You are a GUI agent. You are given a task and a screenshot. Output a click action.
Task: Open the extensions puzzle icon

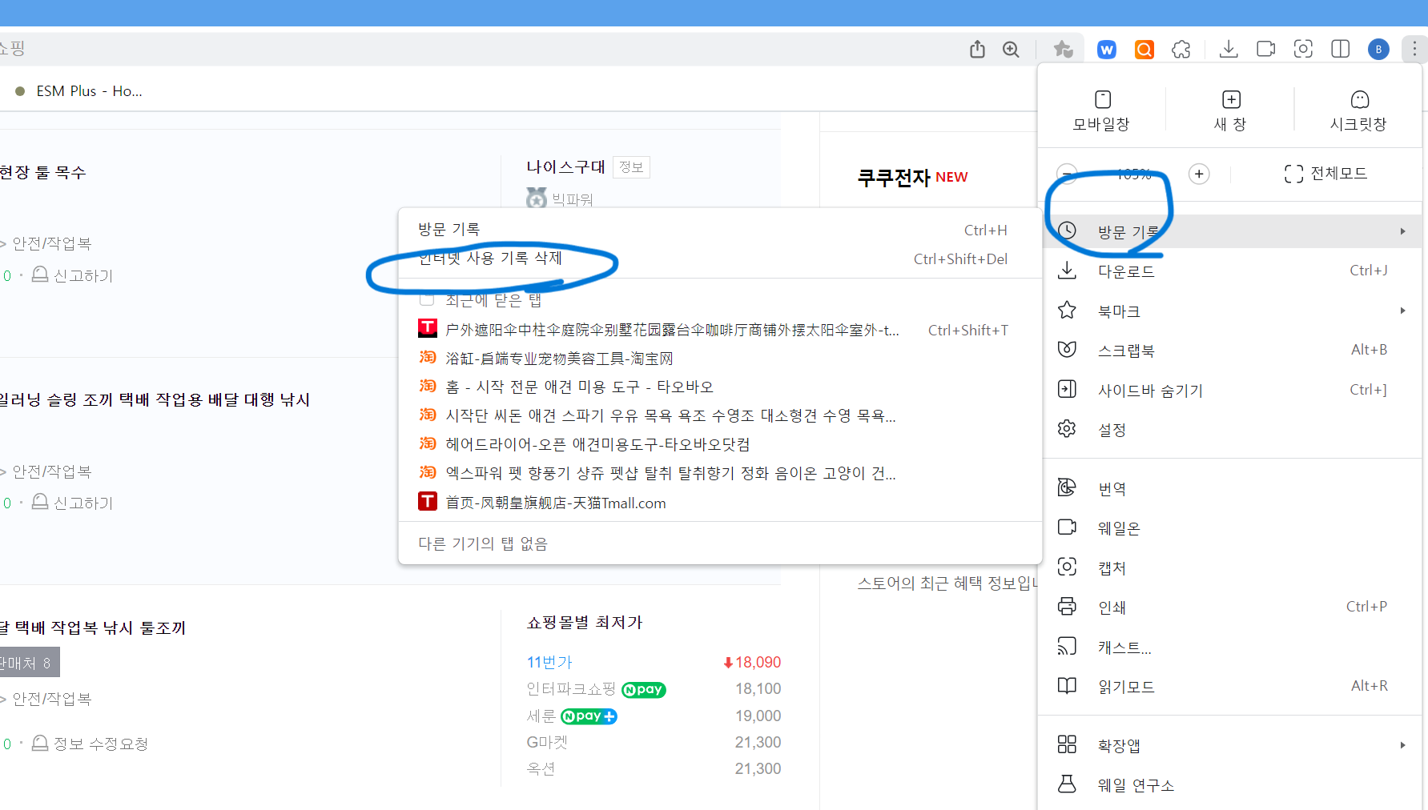[x=1181, y=50]
